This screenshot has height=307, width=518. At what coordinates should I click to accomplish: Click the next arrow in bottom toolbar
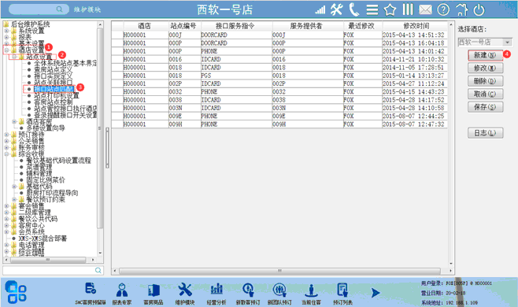tap(375, 293)
